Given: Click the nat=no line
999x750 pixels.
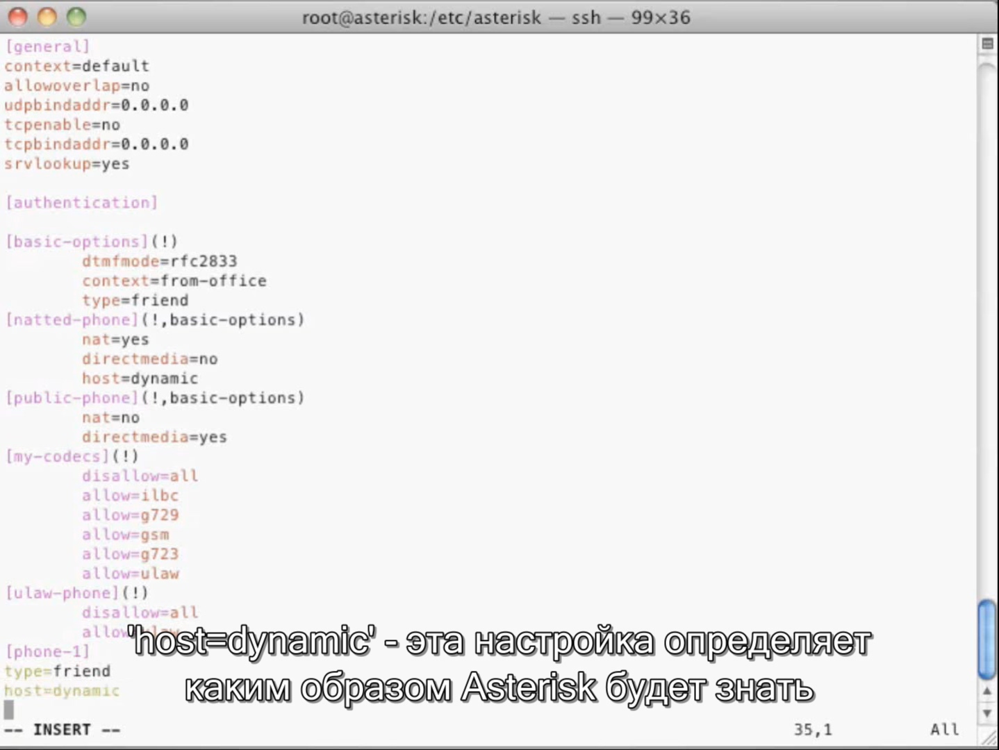Looking at the screenshot, I should pos(110,417).
